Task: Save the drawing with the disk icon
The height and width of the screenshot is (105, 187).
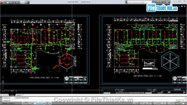Action: tap(14, 2)
